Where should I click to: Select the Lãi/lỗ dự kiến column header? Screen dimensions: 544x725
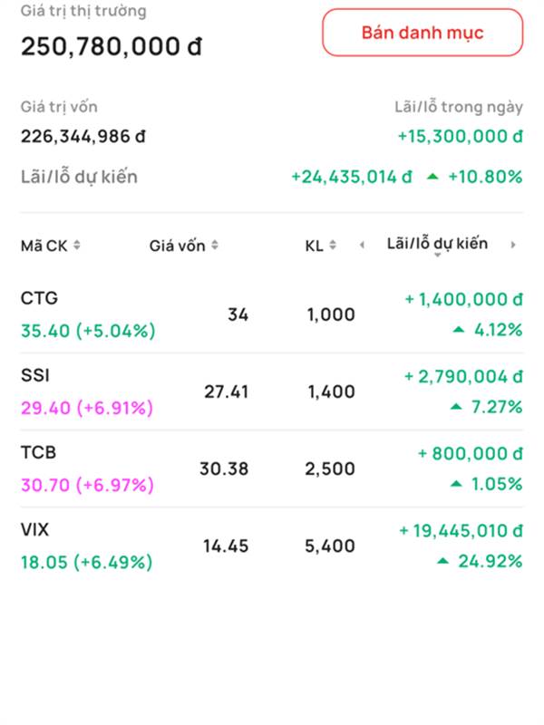coord(437,243)
